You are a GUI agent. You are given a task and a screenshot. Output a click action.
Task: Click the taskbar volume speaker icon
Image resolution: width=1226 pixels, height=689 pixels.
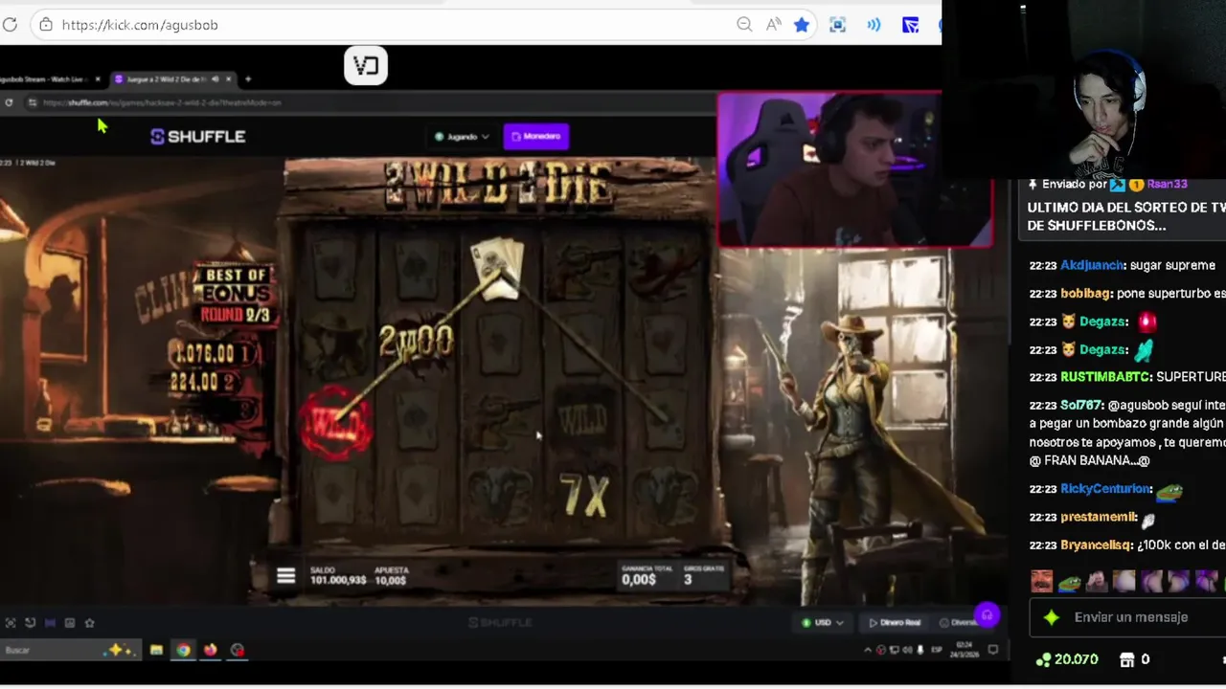click(905, 650)
